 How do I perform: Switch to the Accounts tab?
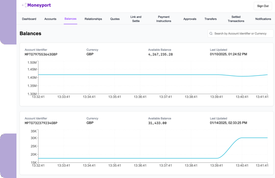coord(50,19)
